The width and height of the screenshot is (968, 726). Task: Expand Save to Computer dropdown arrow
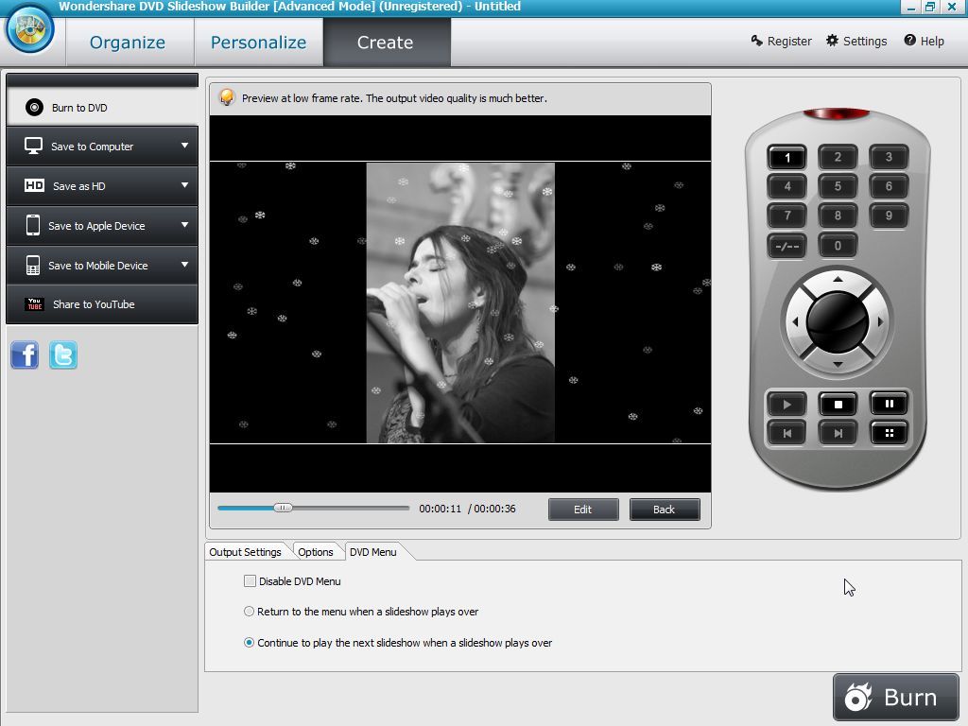click(x=184, y=146)
